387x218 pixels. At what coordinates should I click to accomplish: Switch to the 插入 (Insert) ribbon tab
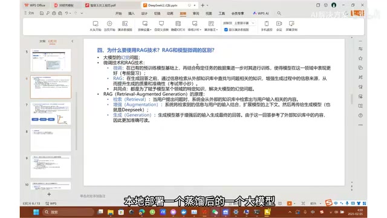point(131,13)
